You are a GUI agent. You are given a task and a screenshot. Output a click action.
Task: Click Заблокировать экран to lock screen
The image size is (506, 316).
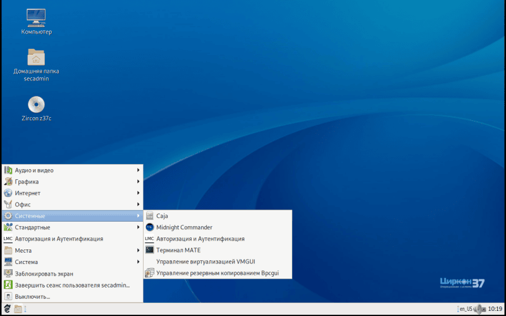[44, 274]
